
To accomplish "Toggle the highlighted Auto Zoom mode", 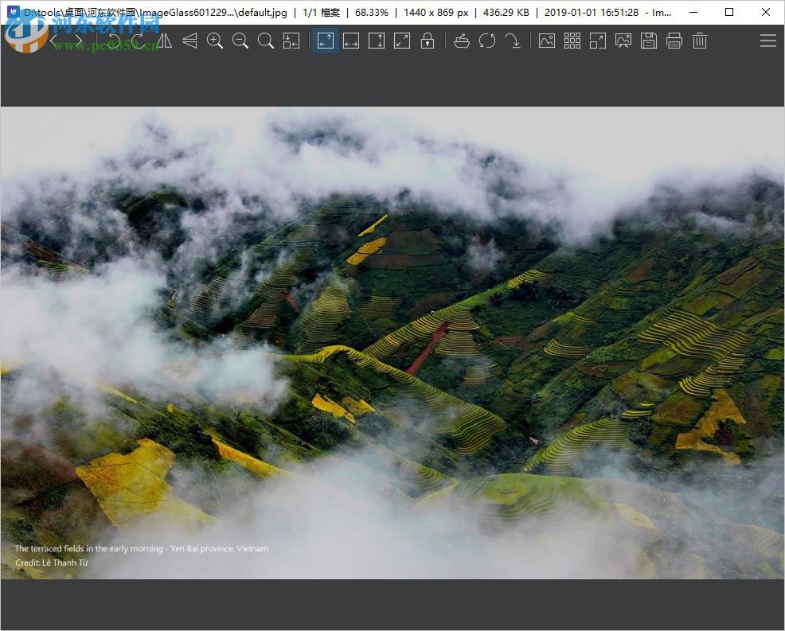I will [326, 41].
